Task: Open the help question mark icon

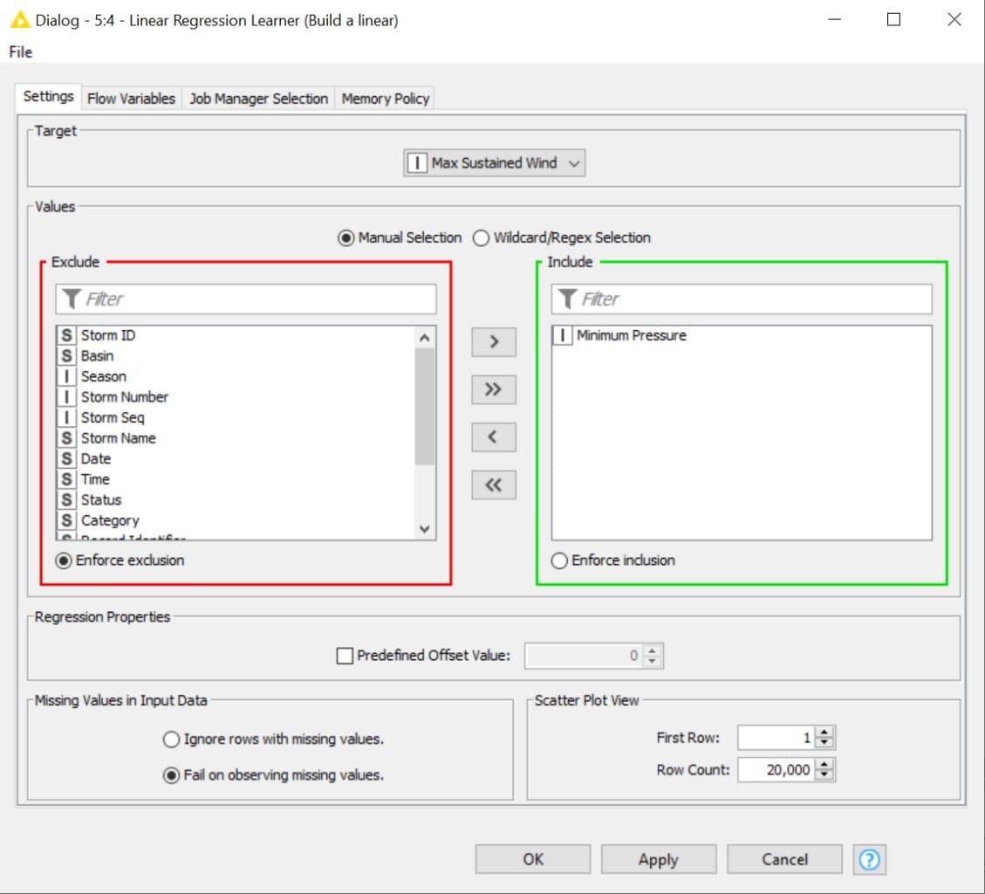Action: click(869, 859)
